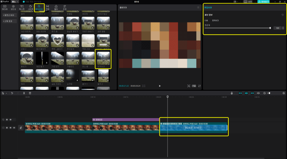This screenshot has width=287, height=159.
Task: Delete selected clip with trash icon
Action: coord(30,93)
